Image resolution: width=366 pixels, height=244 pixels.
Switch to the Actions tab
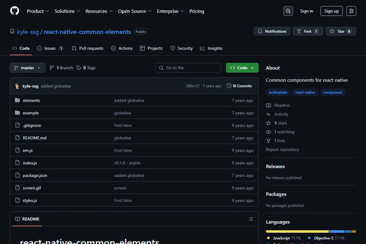click(122, 48)
